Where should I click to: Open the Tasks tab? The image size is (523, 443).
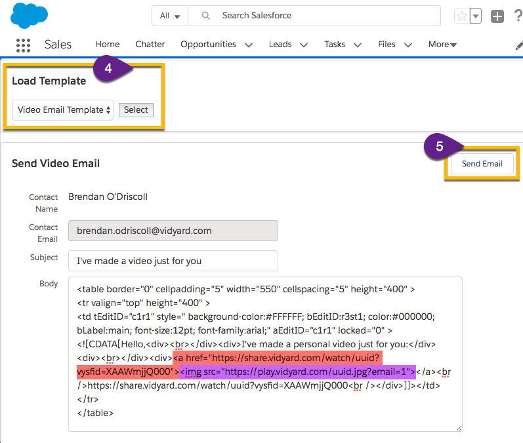335,45
